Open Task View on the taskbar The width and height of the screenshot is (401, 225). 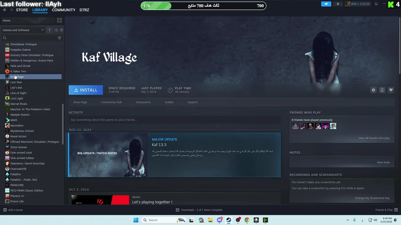tap(191, 220)
